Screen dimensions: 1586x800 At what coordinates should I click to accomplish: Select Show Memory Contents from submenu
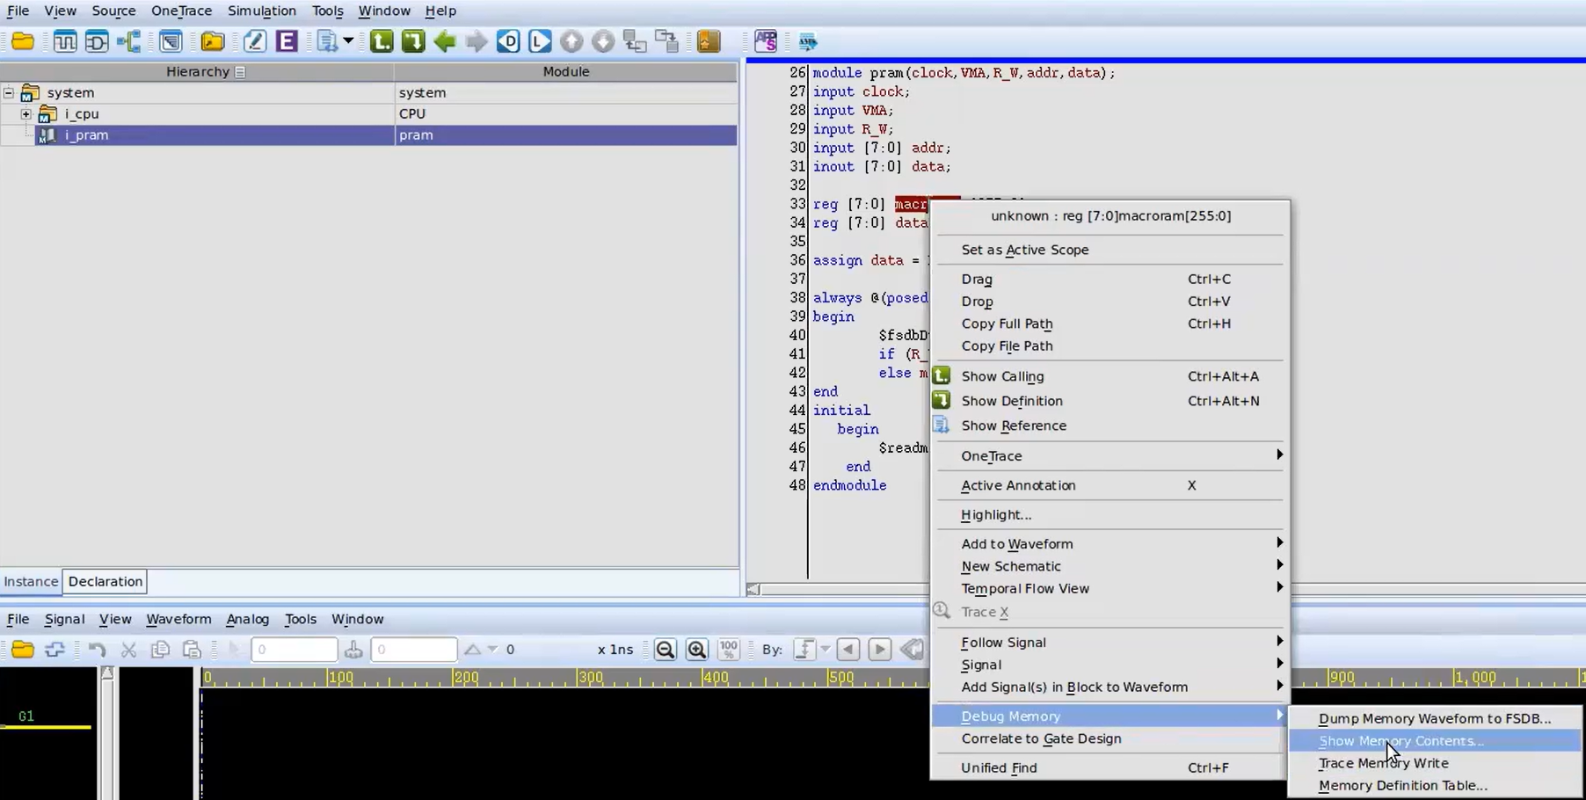coord(1435,741)
